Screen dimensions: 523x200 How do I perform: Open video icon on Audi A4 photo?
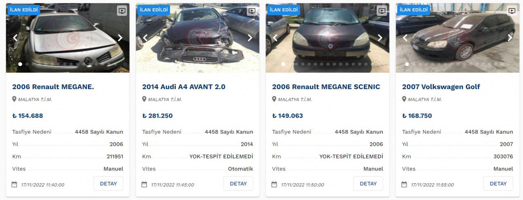(x=252, y=11)
